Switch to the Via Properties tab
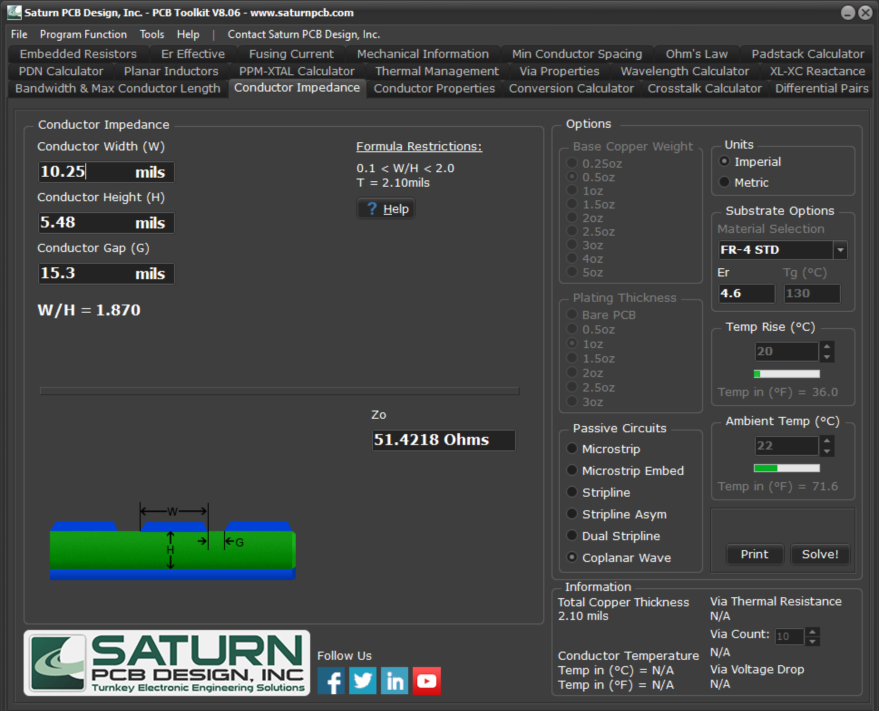 (x=559, y=71)
